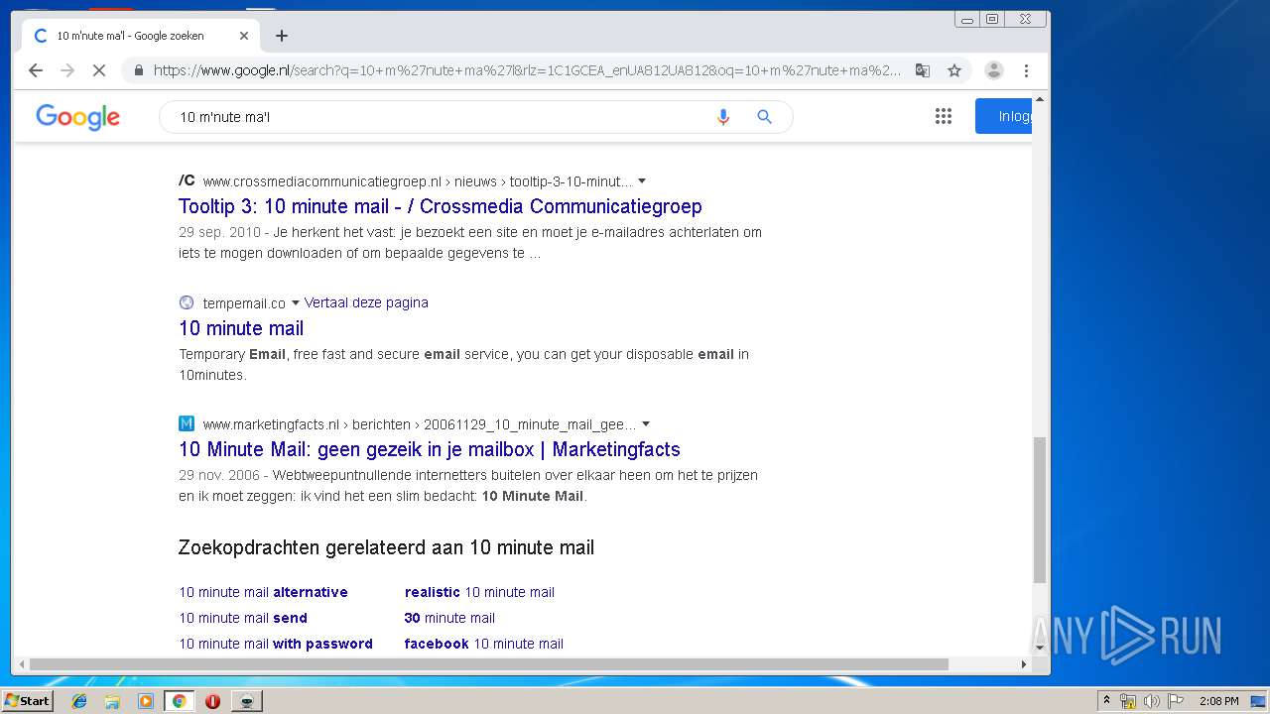This screenshot has height=714, width=1270.
Task: Expand the crossmediacommunicatiegroep.nl result dropdown arrow
Action: click(x=642, y=180)
